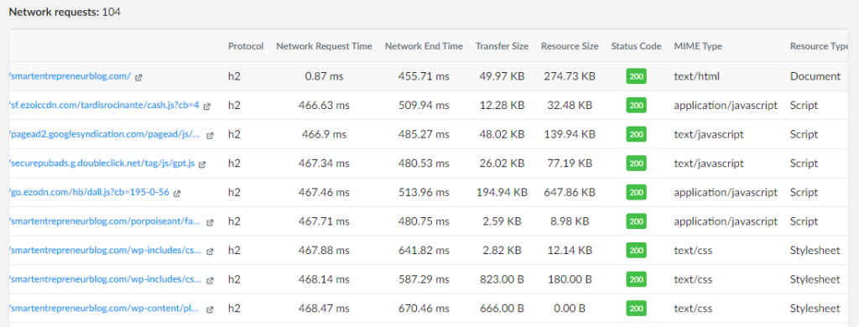Select the 180.00 B resource size cell
Viewport: 859px width, 327px height.
point(570,280)
